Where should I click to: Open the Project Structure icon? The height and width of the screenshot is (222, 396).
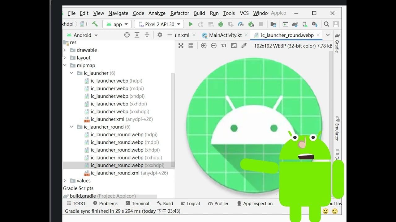(273, 24)
